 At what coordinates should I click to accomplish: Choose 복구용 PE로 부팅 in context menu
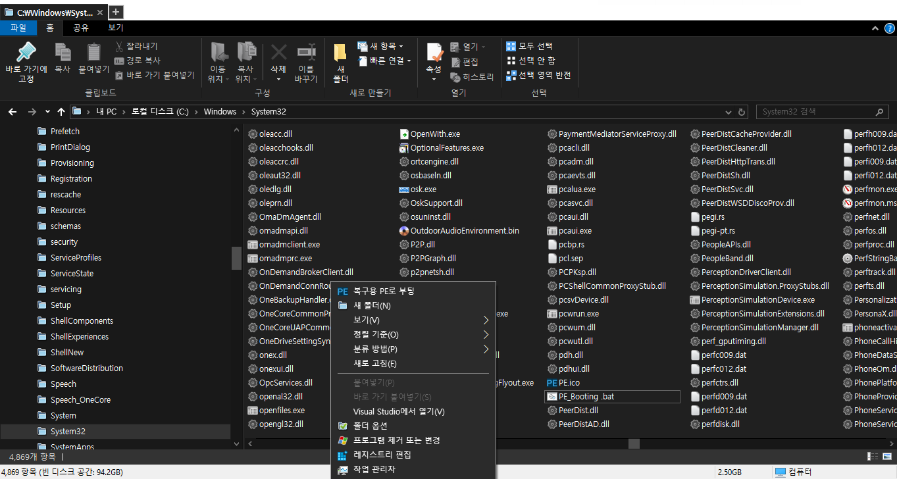point(413,291)
